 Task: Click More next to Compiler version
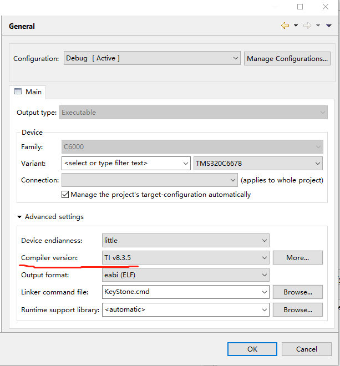tap(298, 258)
